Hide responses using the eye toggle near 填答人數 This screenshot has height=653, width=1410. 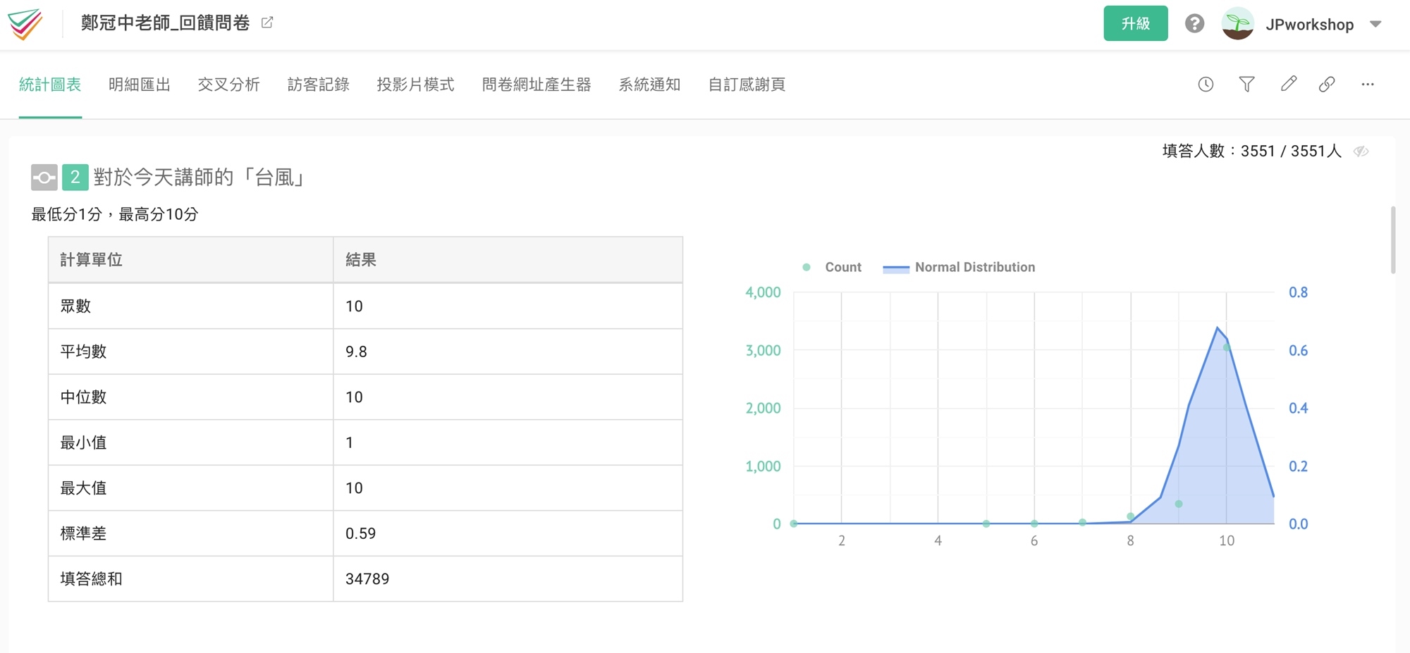coord(1362,151)
